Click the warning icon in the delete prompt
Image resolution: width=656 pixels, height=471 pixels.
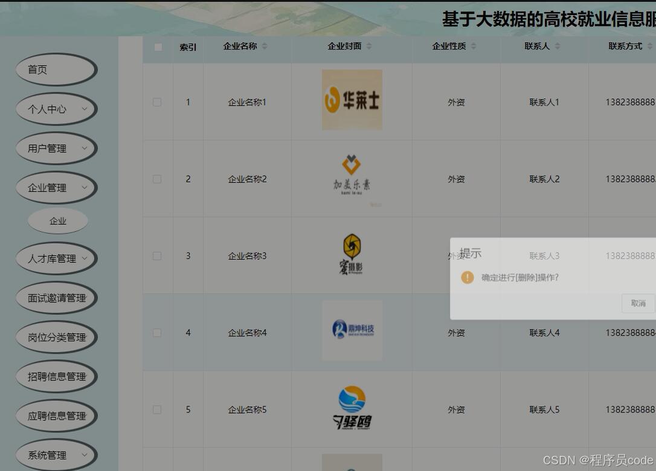point(466,278)
